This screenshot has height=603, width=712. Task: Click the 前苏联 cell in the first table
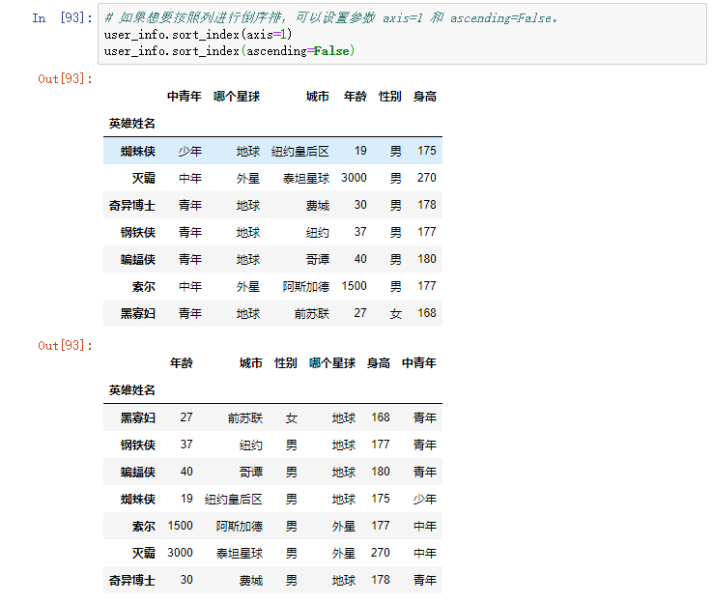[312, 313]
